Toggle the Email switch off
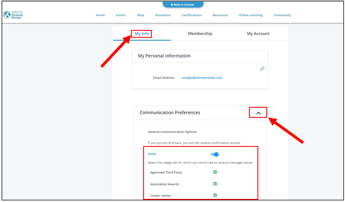Screen dimensions: 345x202 coord(215,154)
